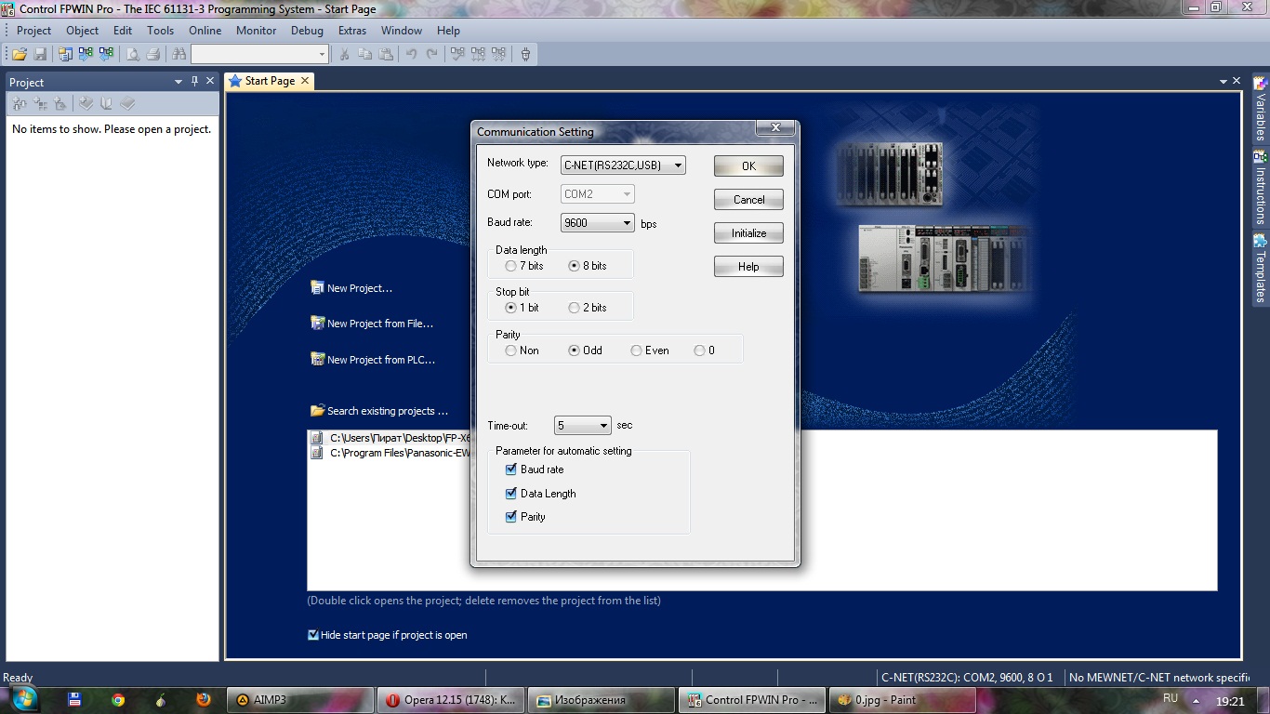Click the Print Preview magnifier toolbar icon

[133, 55]
